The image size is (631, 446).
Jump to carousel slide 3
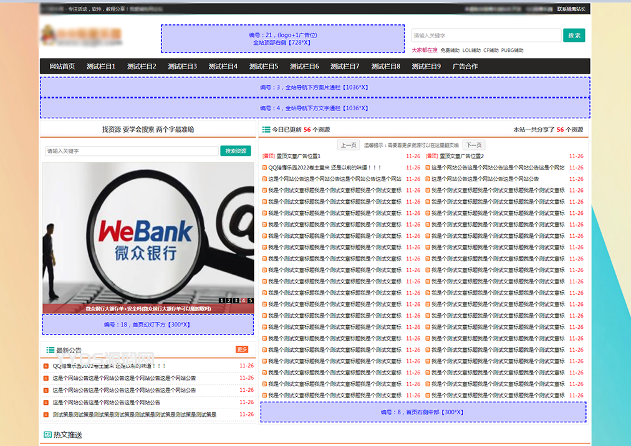tap(236, 300)
